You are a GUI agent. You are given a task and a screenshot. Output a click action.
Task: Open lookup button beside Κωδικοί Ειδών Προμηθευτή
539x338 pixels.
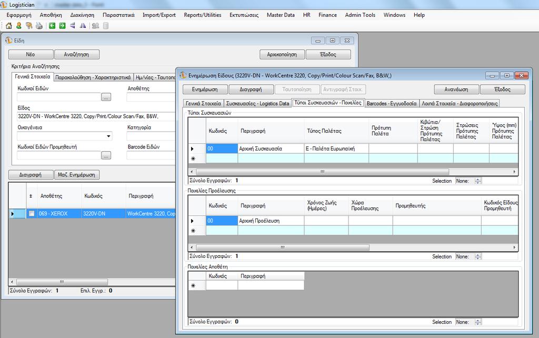[x=106, y=156]
